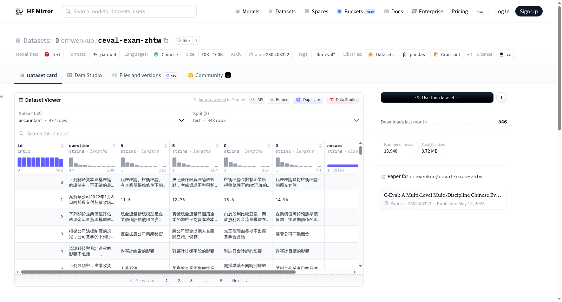
Task: Select the parquet format tag
Action: click(105, 54)
